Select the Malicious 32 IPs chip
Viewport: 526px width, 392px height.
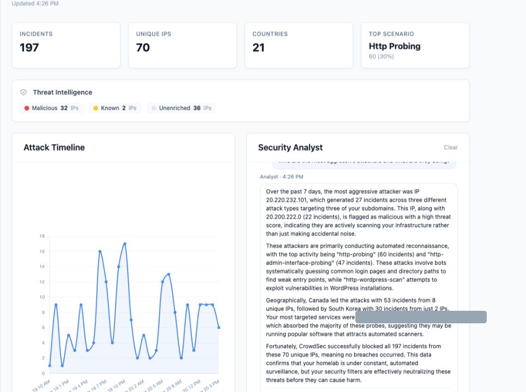coord(51,108)
